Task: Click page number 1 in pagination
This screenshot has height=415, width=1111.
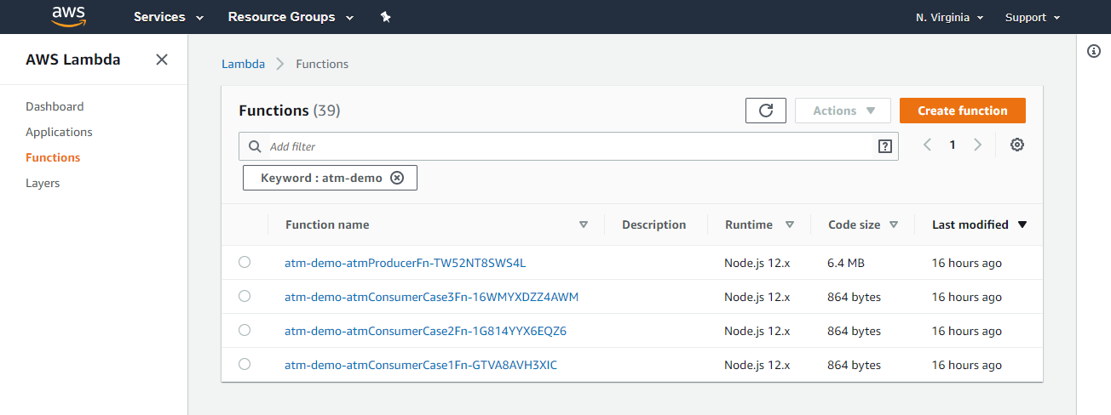Action: pos(953,145)
